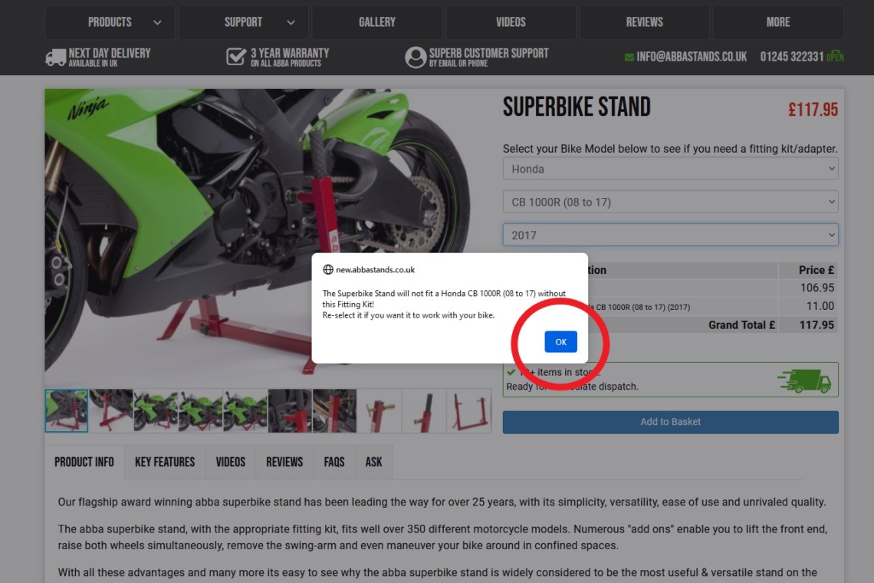Click the 3 YEAR WARRANTY text
The height and width of the screenshot is (583, 874).
[x=290, y=53]
